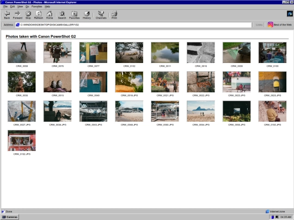Click the Best of the Web link
294x220 pixels.
pyautogui.click(x=279, y=24)
